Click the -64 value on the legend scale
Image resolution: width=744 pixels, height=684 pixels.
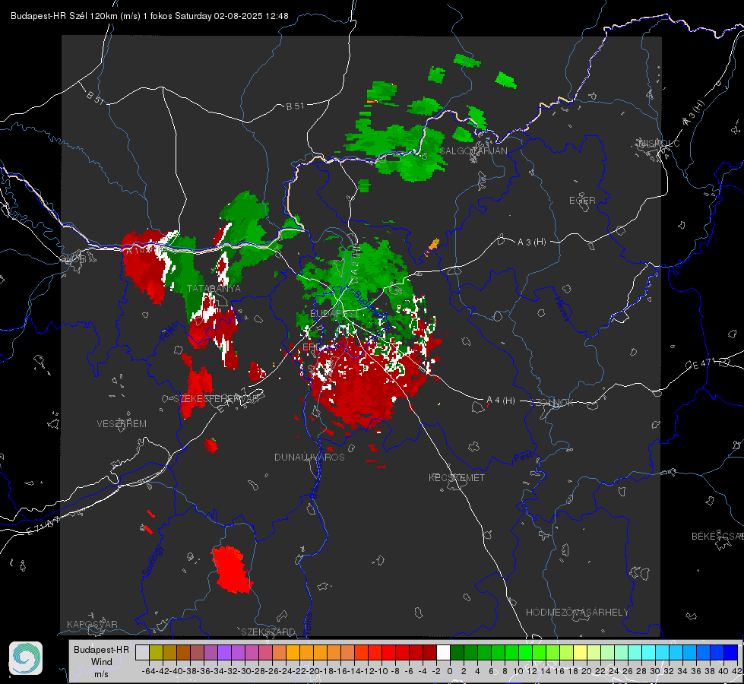149,671
